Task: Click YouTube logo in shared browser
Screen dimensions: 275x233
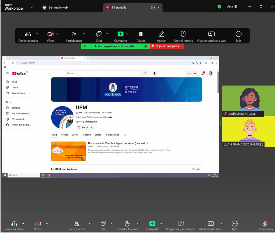Action: click(19, 73)
